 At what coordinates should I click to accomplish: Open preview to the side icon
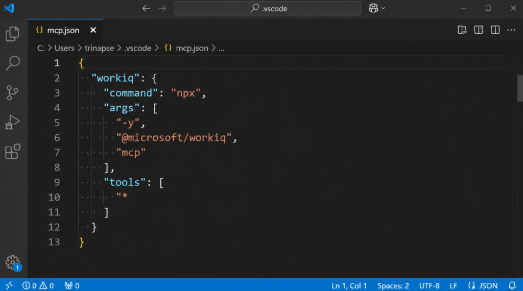point(479,30)
